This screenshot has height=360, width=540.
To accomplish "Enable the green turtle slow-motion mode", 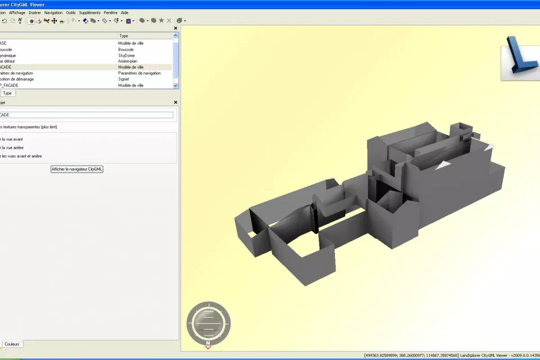I will point(62,21).
